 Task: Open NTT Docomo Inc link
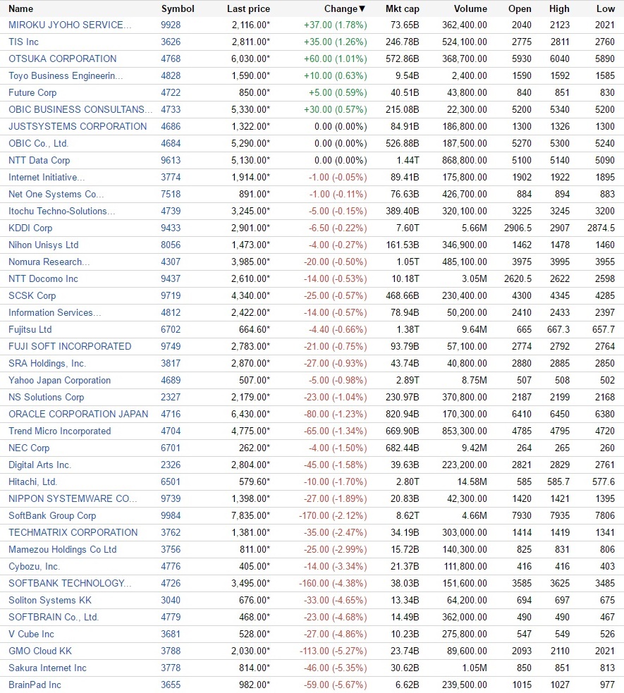point(43,279)
